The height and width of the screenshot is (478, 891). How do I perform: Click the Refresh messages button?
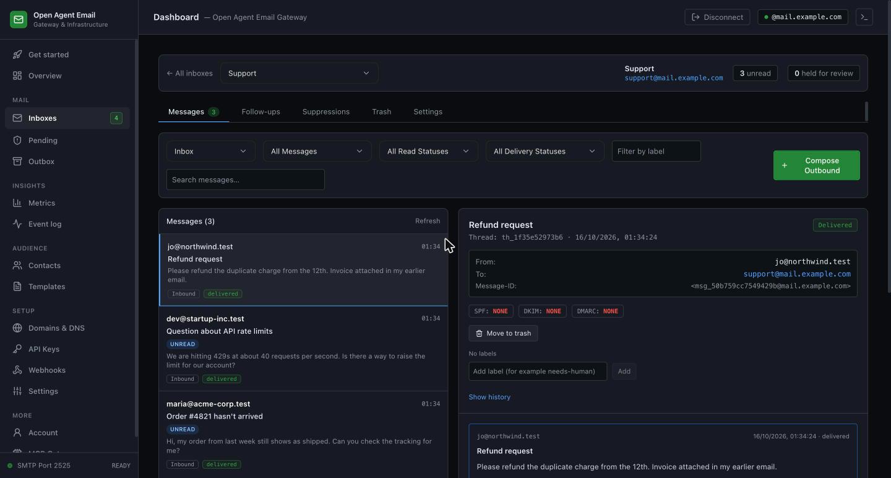pos(428,221)
